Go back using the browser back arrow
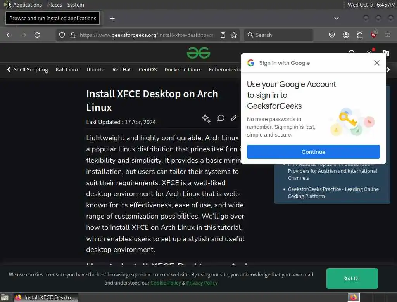397x302 pixels. (9, 35)
